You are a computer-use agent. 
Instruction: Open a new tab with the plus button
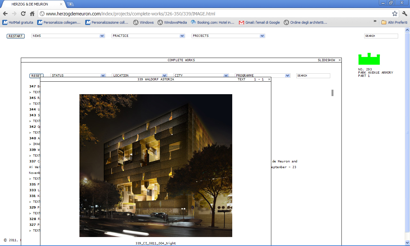(x=70, y=4)
